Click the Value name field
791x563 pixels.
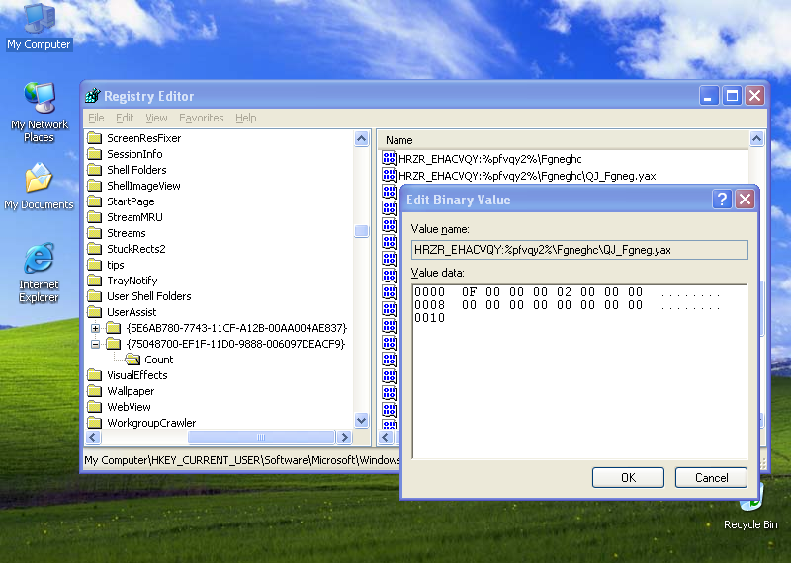tap(579, 250)
